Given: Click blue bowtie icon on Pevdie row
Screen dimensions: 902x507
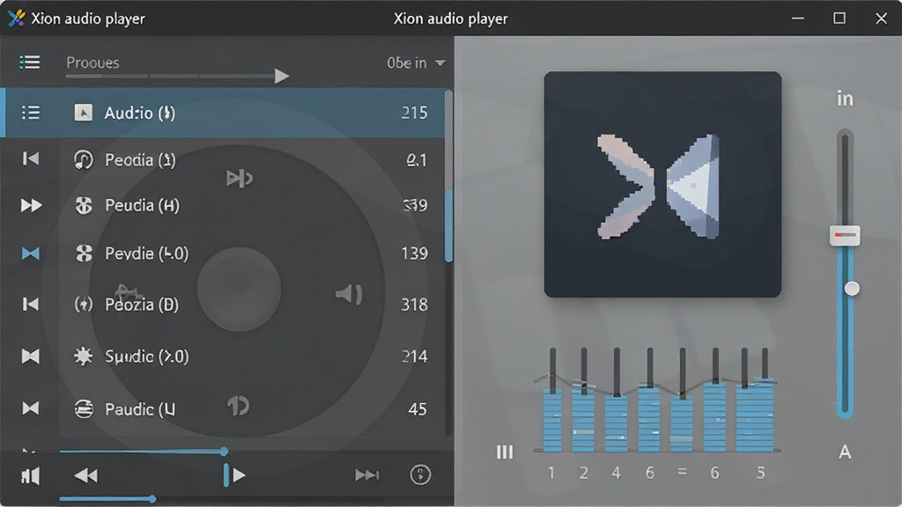Looking at the screenshot, I should tap(31, 253).
